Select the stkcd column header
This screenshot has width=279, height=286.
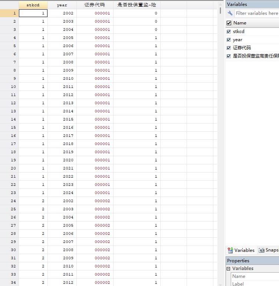point(33,5)
